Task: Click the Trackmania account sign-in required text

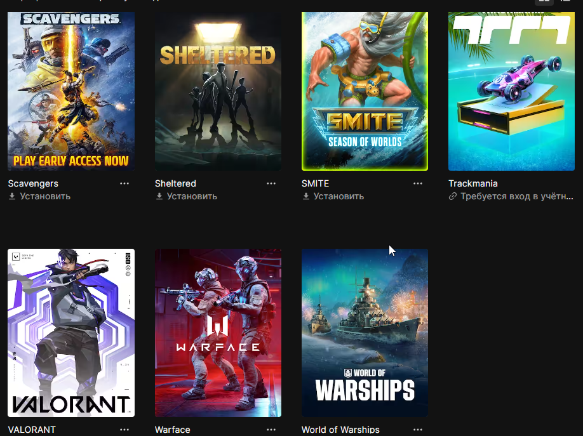Action: (516, 196)
